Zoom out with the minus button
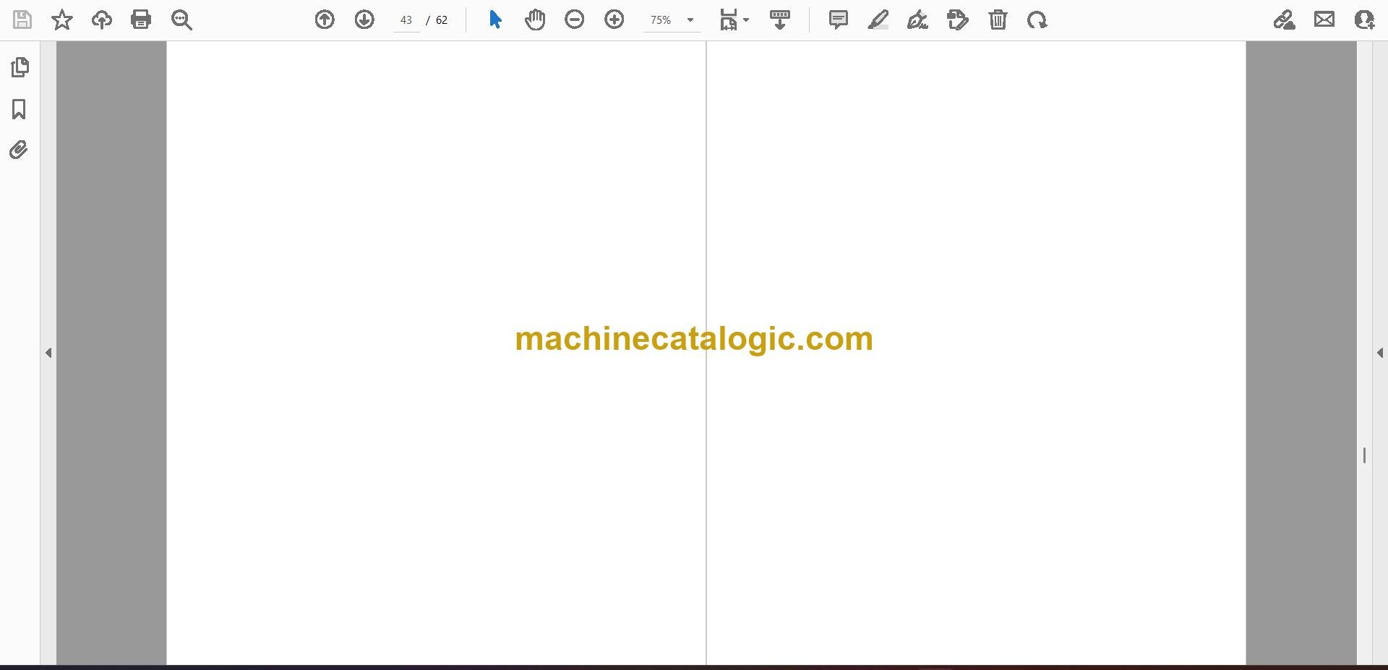1388x670 pixels. tap(575, 20)
